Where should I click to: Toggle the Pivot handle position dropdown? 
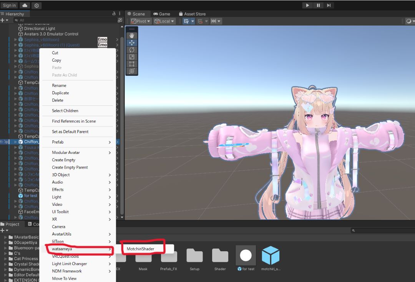(141, 21)
